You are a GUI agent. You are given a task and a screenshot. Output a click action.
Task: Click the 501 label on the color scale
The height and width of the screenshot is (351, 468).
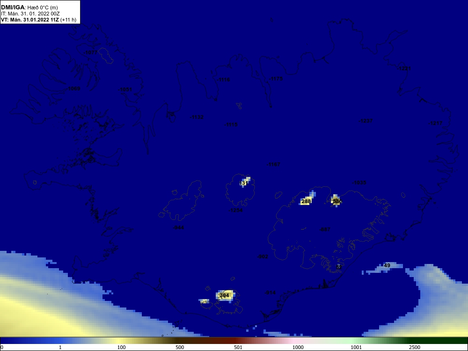click(x=238, y=347)
